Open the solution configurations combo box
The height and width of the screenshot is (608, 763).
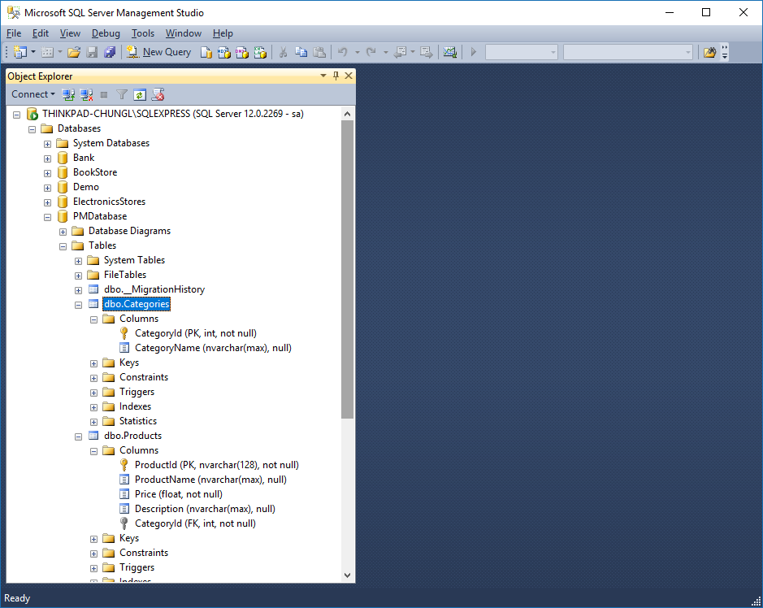click(521, 52)
